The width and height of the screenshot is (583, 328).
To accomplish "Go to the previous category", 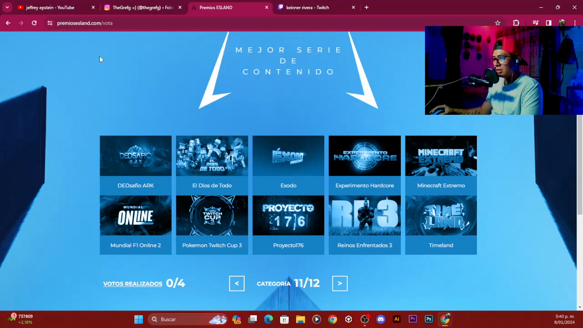I will point(237,283).
